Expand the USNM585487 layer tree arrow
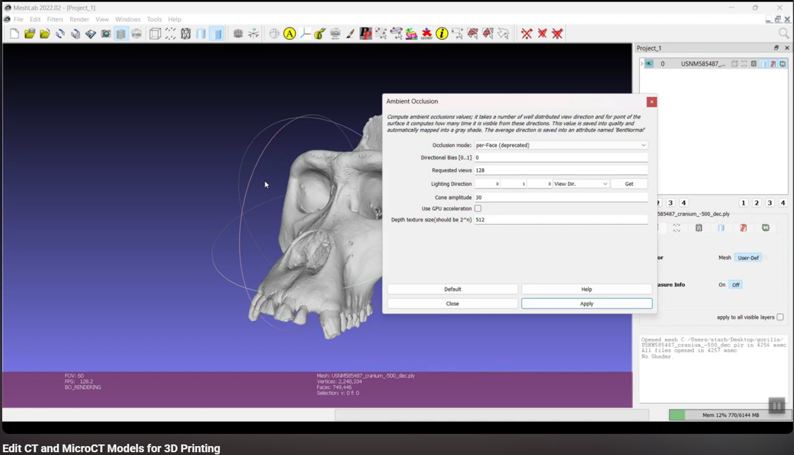 tap(642, 64)
